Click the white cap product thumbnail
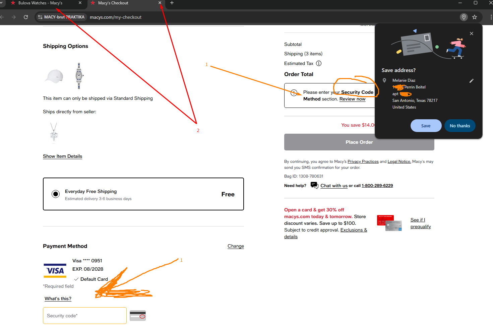The width and height of the screenshot is (493, 329). (x=54, y=76)
